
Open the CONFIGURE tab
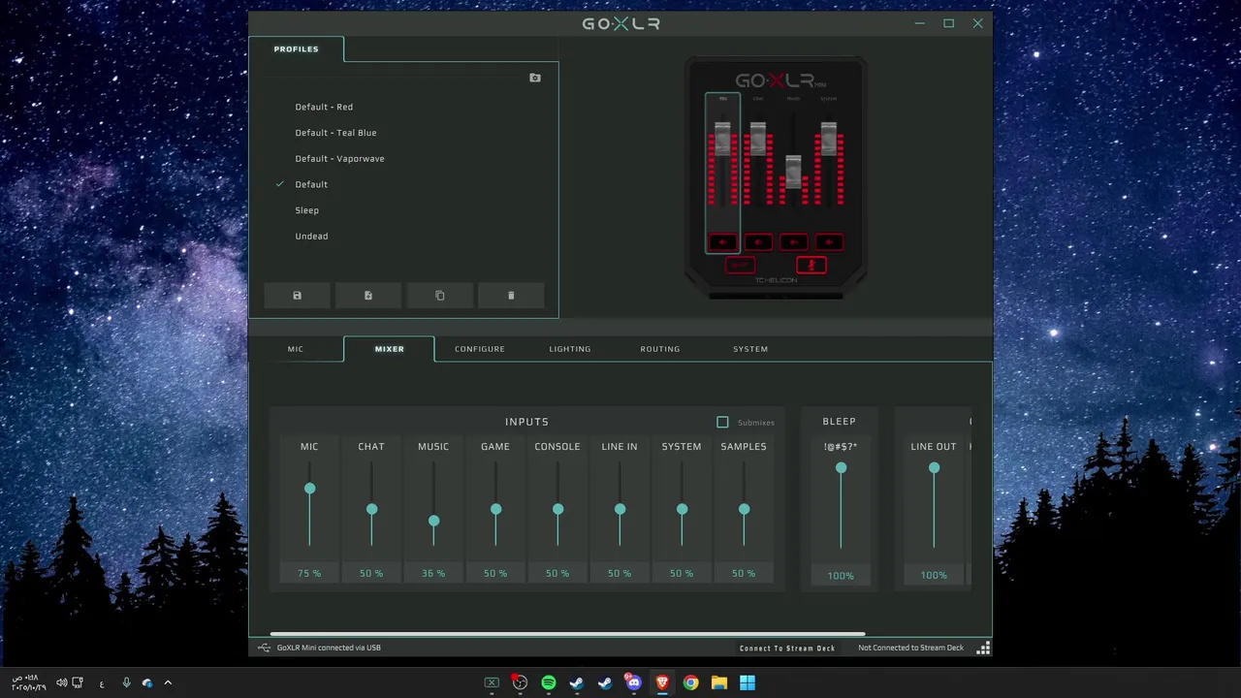coord(480,349)
